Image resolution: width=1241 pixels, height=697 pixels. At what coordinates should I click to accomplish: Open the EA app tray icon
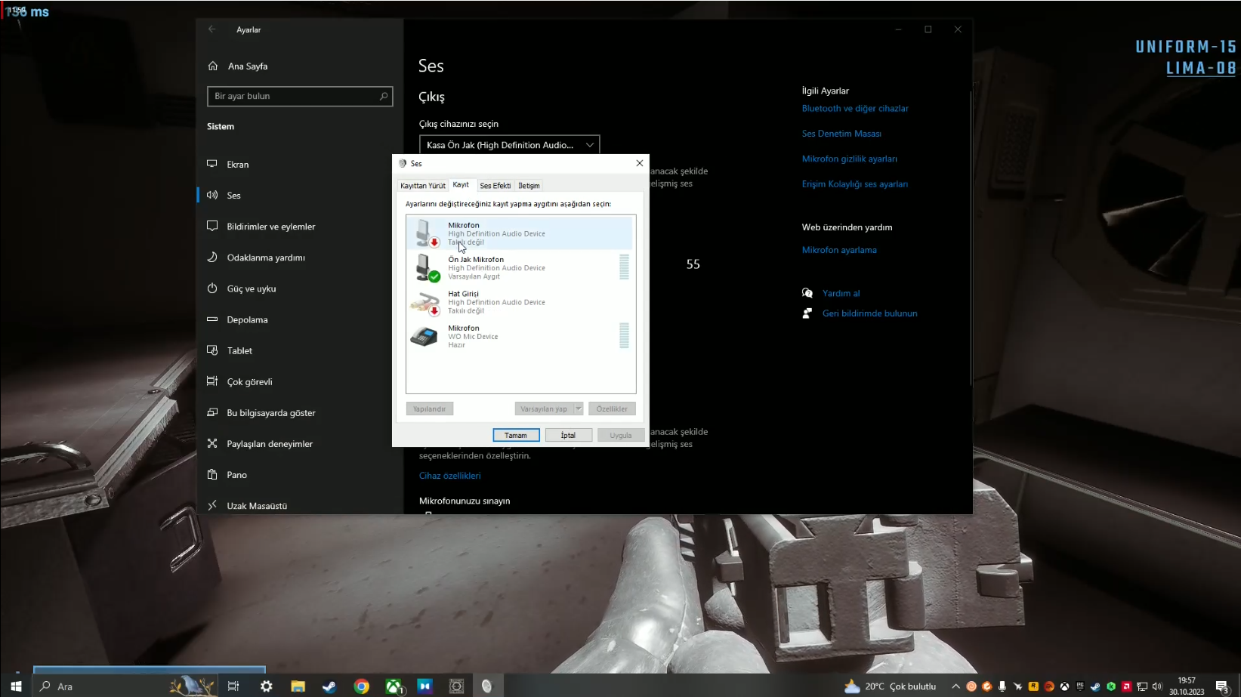1049,686
